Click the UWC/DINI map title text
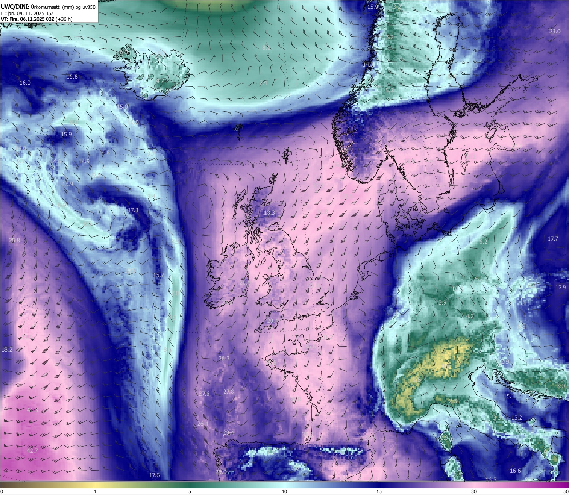569x495 pixels. [49, 7]
